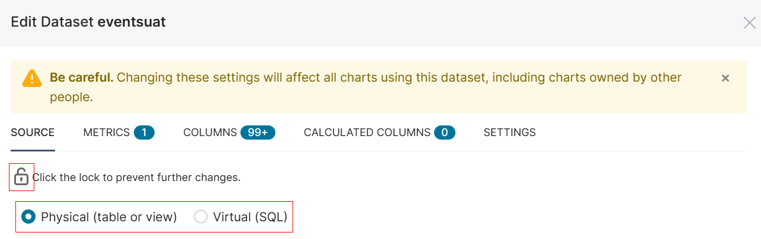Image resolution: width=761 pixels, height=239 pixels.
Task: Go to the COLUMNS tab
Action: tap(210, 133)
